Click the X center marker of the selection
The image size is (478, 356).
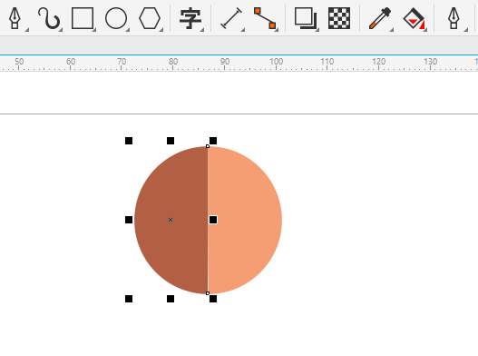coord(171,220)
